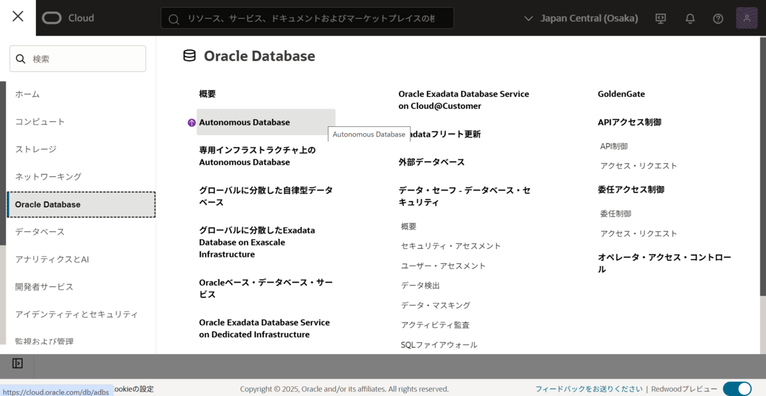Click the Oracle Database page title
Image resolution: width=766 pixels, height=396 pixels.
coord(259,56)
